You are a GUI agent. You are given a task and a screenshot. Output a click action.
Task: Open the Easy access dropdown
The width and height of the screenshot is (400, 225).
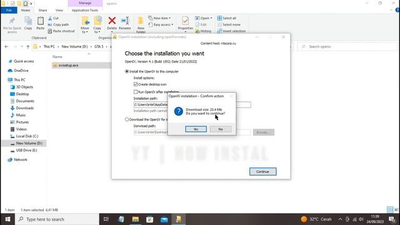pos(161,24)
